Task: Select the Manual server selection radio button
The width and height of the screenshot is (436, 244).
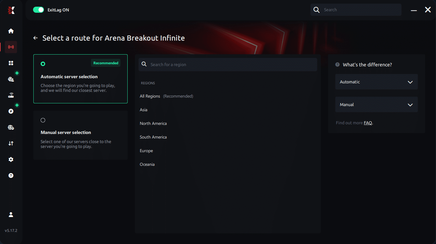Action: pos(43,120)
